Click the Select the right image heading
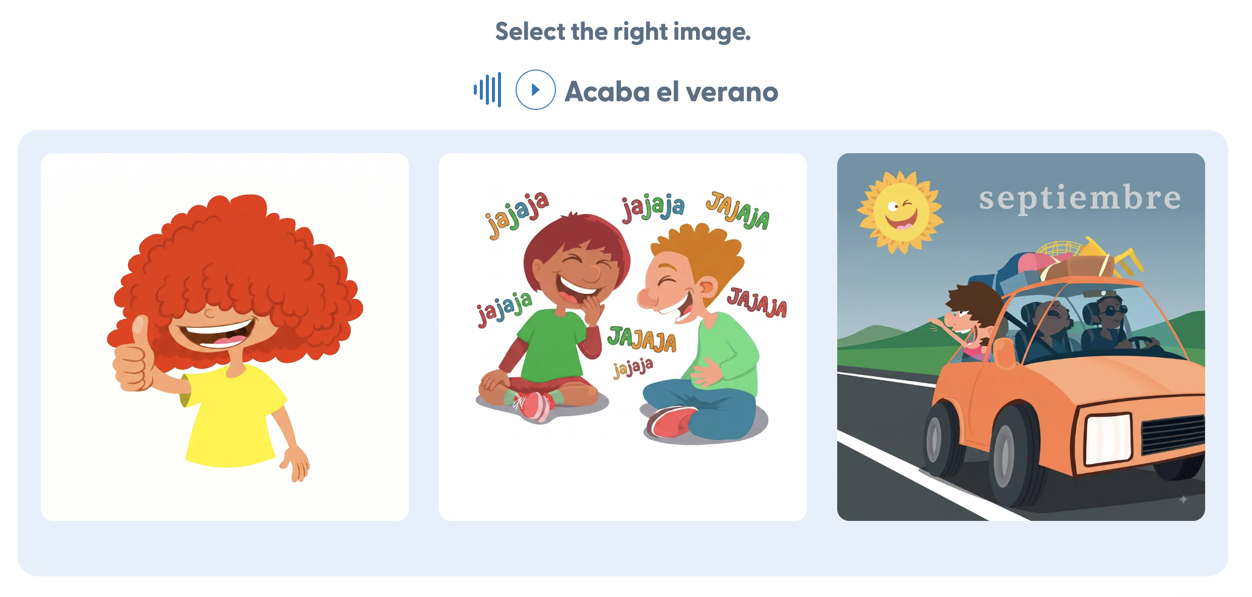The width and height of the screenshot is (1252, 597). 623,31
